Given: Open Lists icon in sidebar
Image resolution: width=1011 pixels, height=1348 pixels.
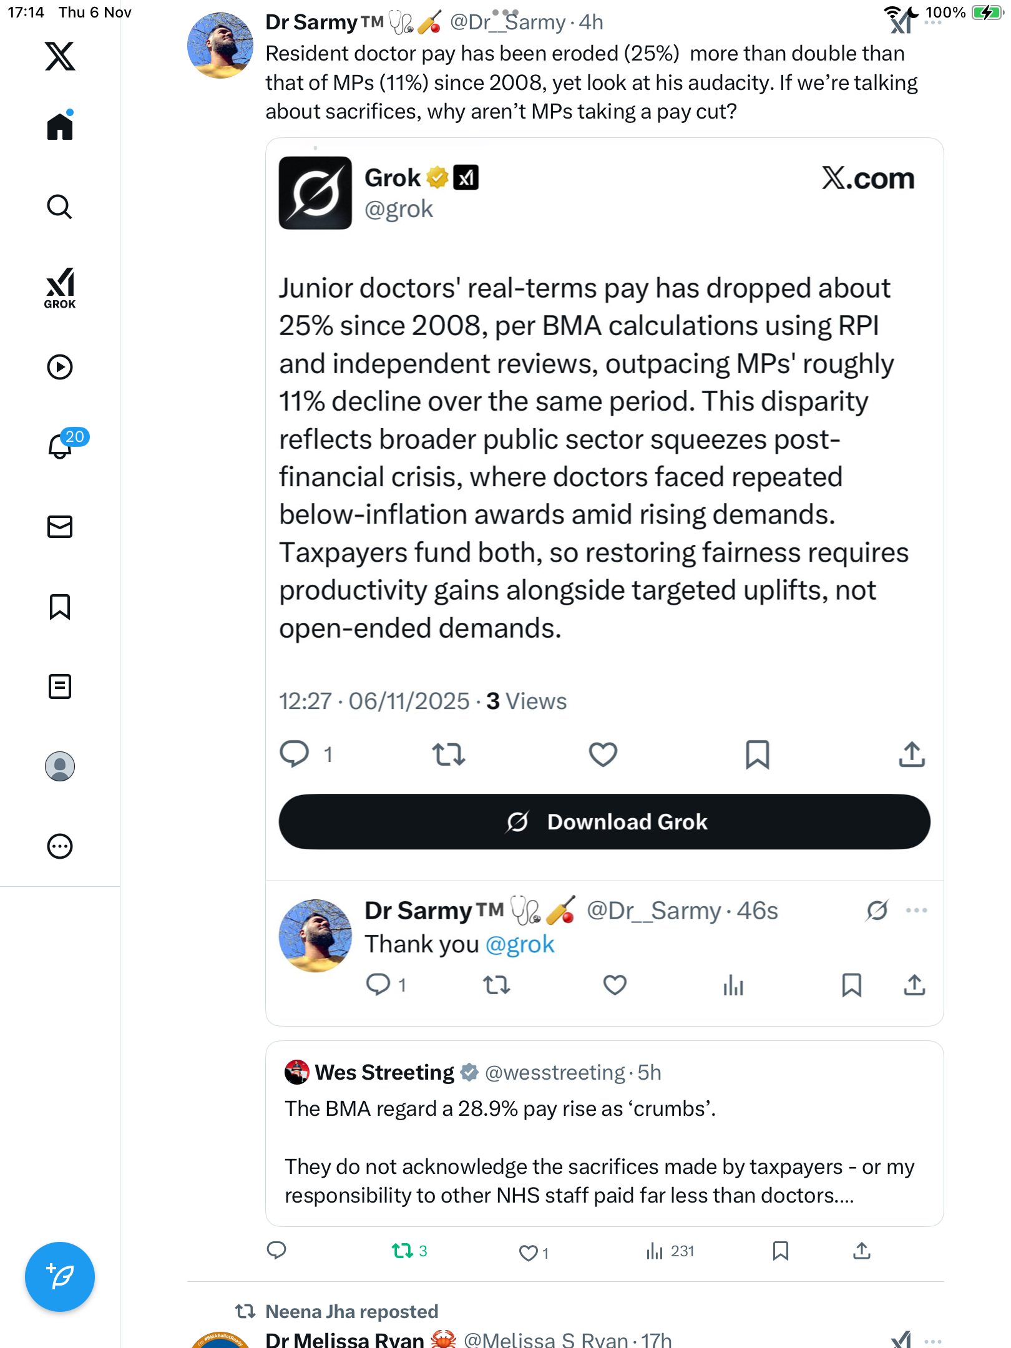Looking at the screenshot, I should click(x=60, y=686).
